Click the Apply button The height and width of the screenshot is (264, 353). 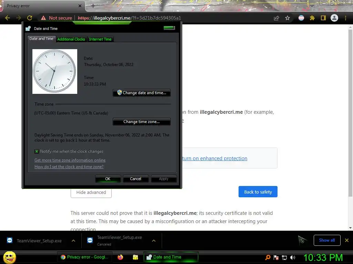pos(164,179)
